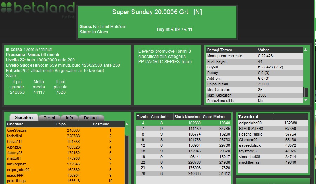Image resolution: width=316 pixels, height=184 pixels.
Task: Select player pairofkings row
Action: click(66, 181)
